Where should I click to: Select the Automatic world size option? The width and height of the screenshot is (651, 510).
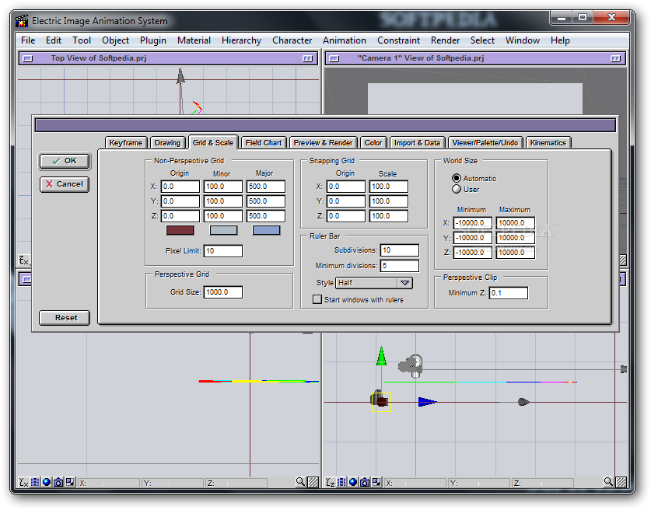tap(457, 178)
